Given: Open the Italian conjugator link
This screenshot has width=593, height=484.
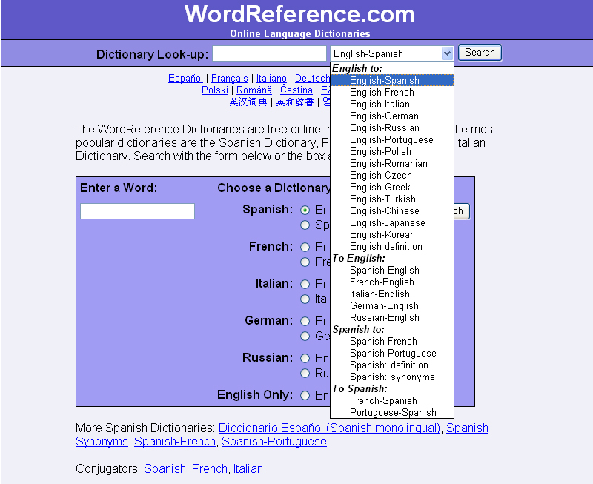Looking at the screenshot, I should point(248,469).
